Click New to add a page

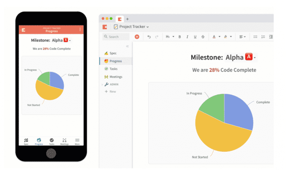coord(113,91)
